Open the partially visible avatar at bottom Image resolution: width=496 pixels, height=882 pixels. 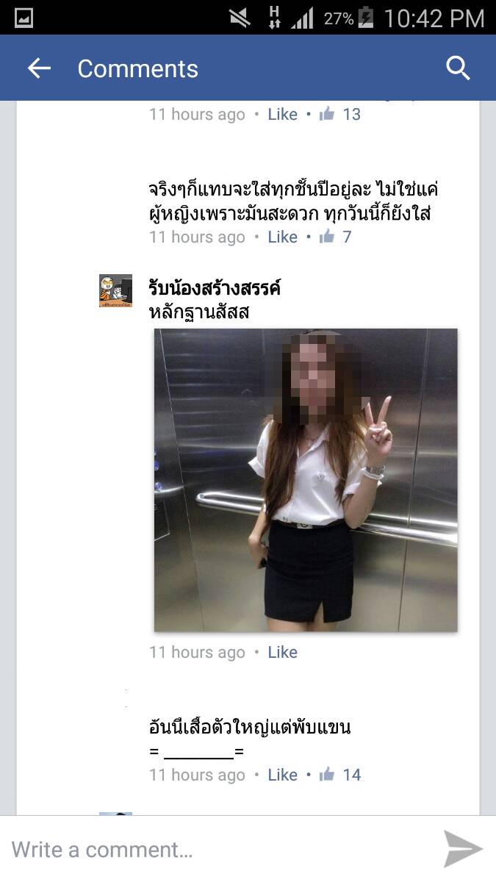coord(115,814)
